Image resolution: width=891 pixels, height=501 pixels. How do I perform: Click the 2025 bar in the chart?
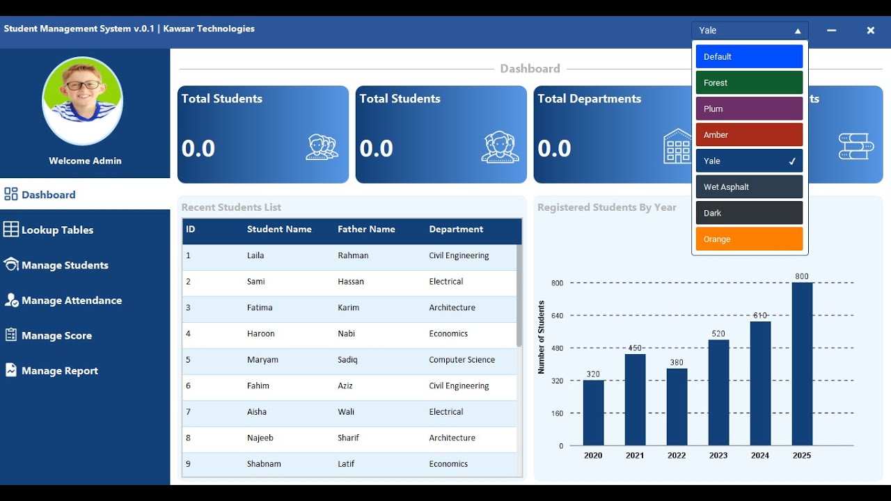[x=802, y=364]
